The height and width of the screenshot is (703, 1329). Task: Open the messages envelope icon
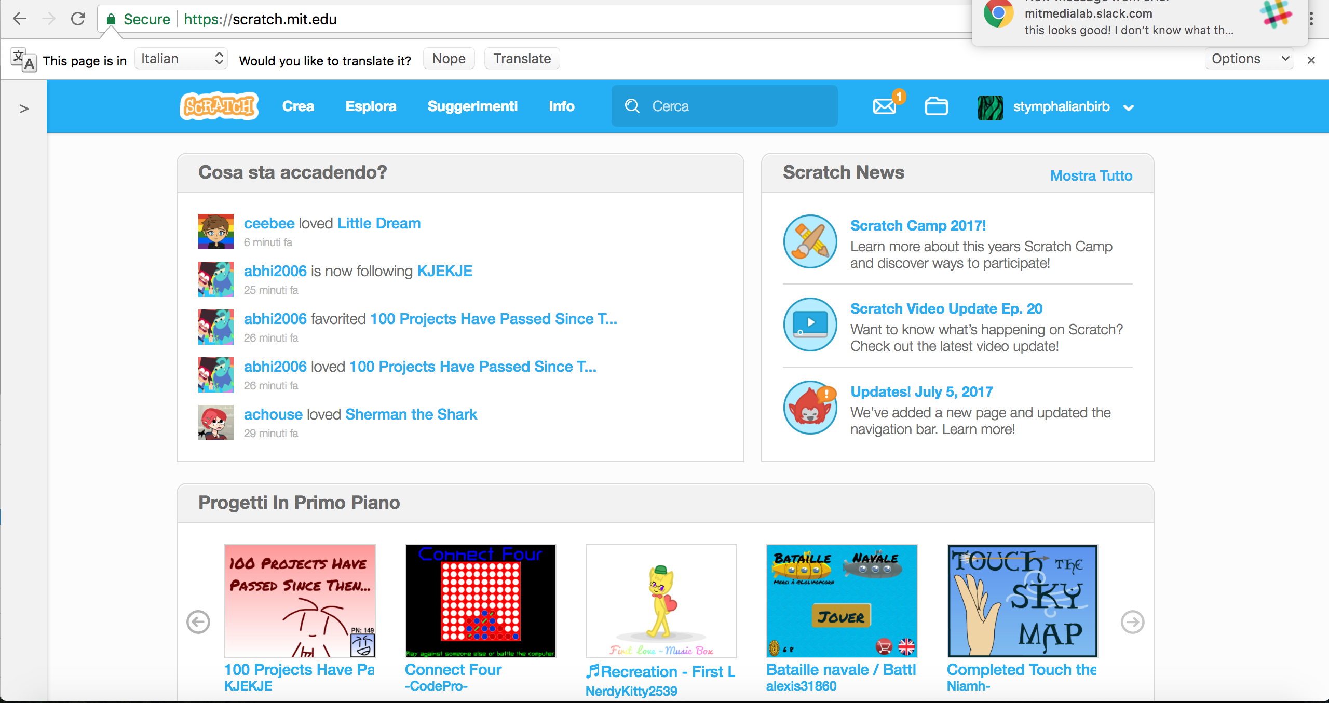tap(885, 106)
